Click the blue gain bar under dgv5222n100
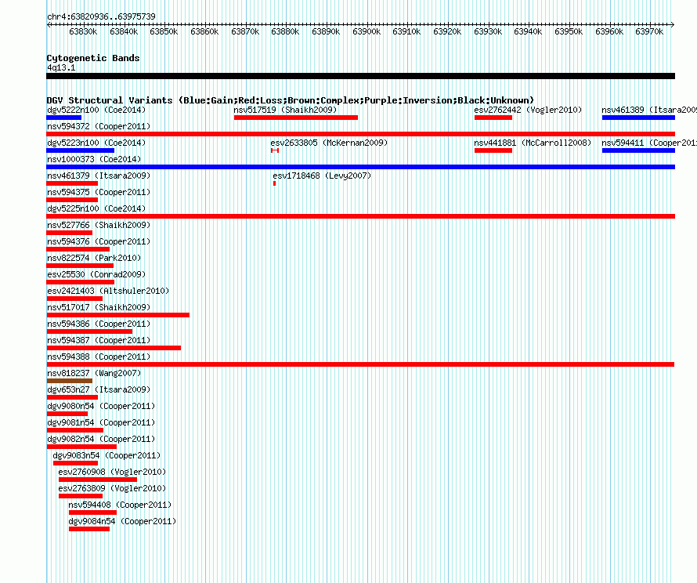697x583 pixels. [x=64, y=118]
